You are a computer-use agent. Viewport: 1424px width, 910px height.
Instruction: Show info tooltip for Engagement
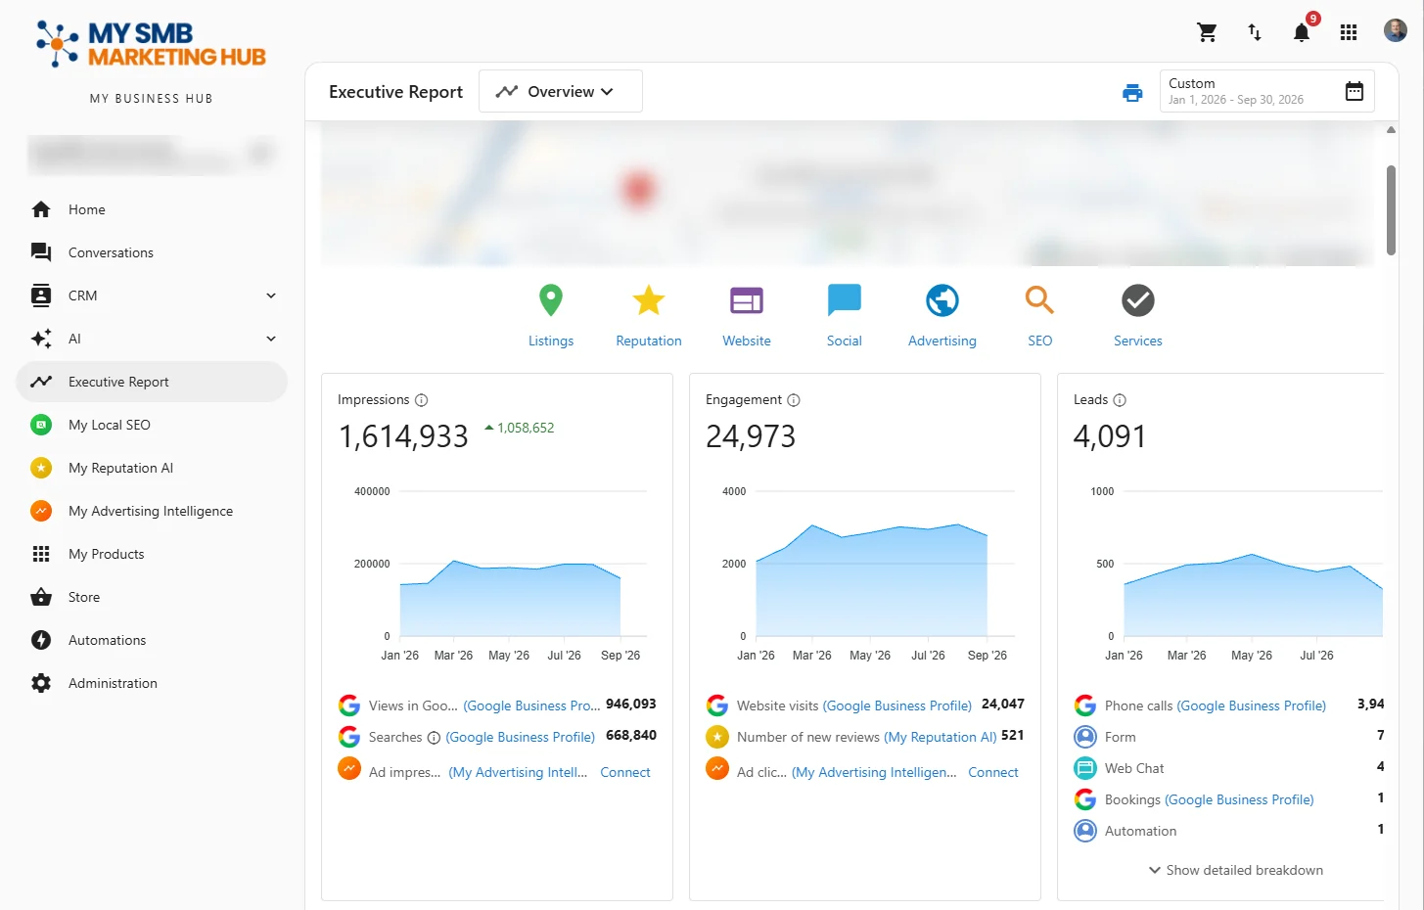tap(794, 400)
